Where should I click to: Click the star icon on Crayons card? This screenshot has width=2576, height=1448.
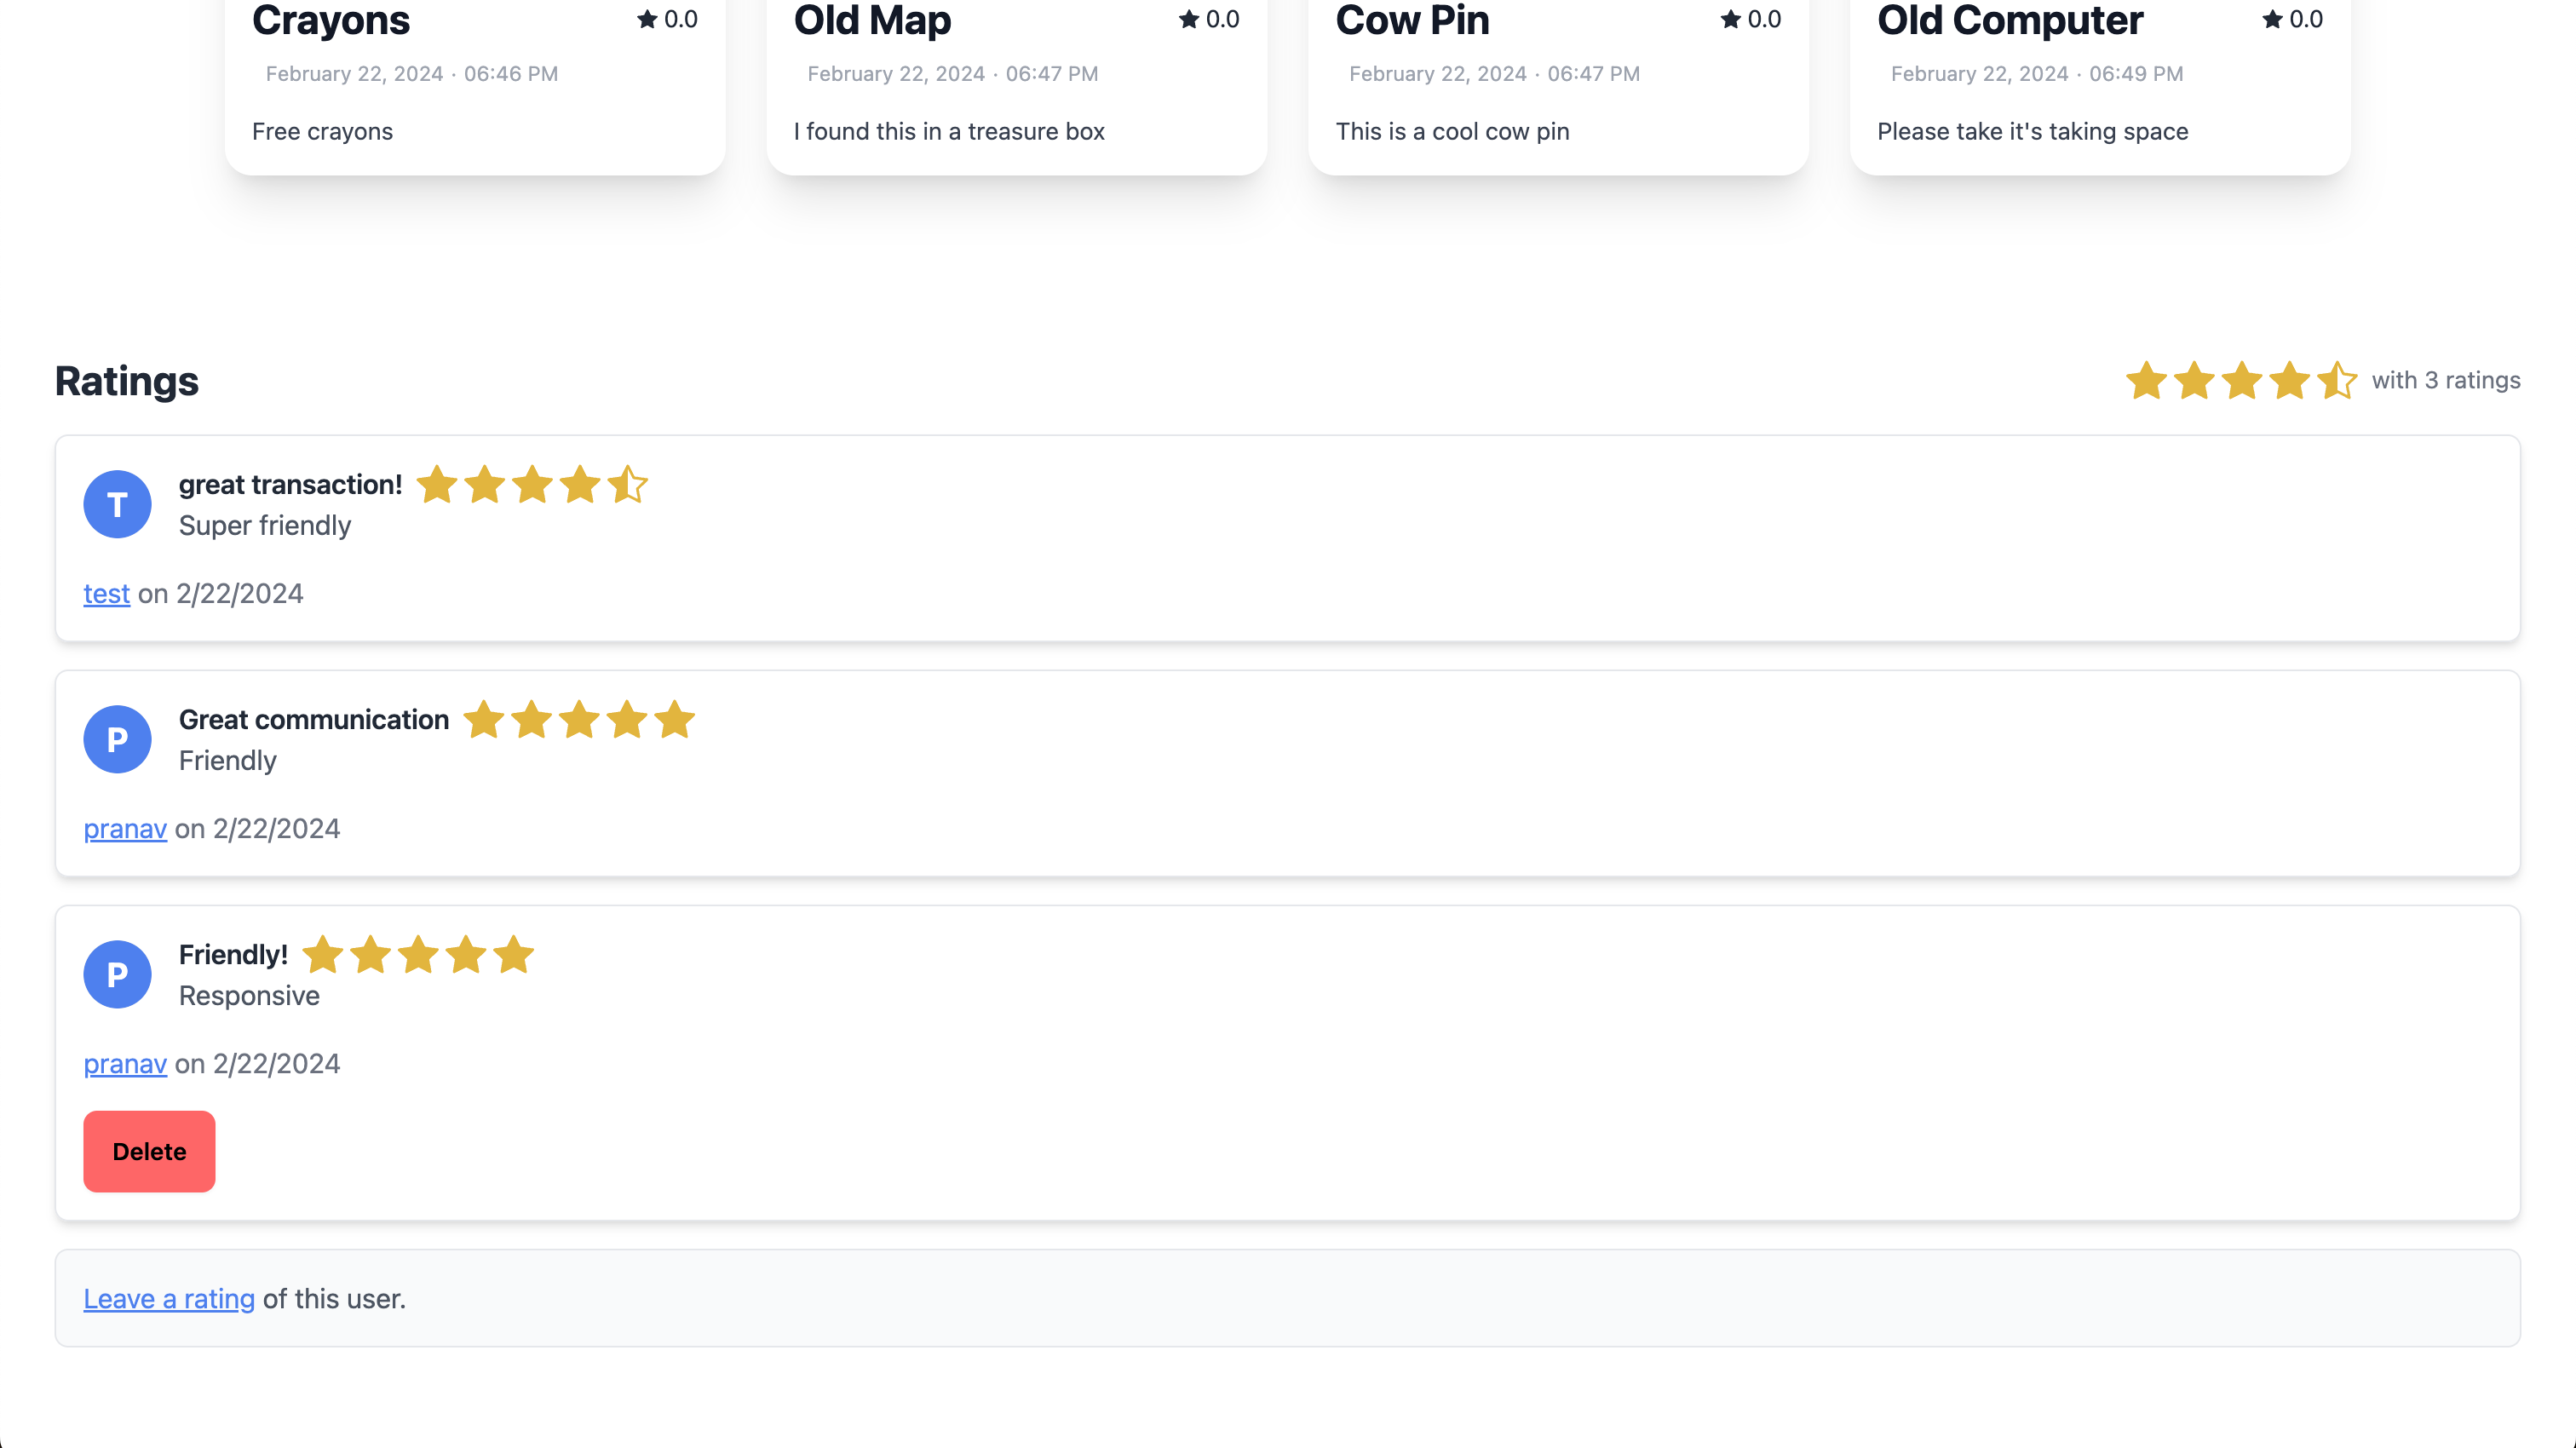(647, 19)
